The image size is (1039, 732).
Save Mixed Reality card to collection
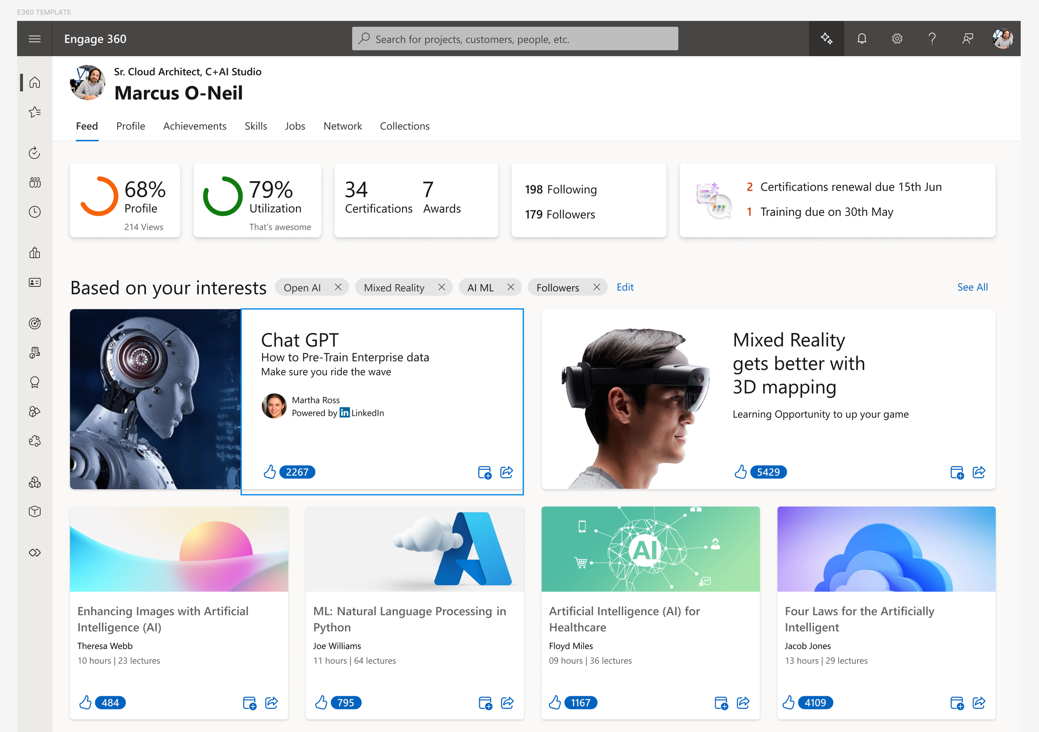tap(957, 472)
